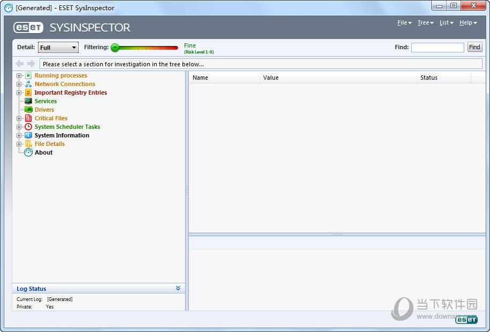The width and height of the screenshot is (490, 332).
Task: Collapse the Log Status panel chevron
Action: point(178,288)
